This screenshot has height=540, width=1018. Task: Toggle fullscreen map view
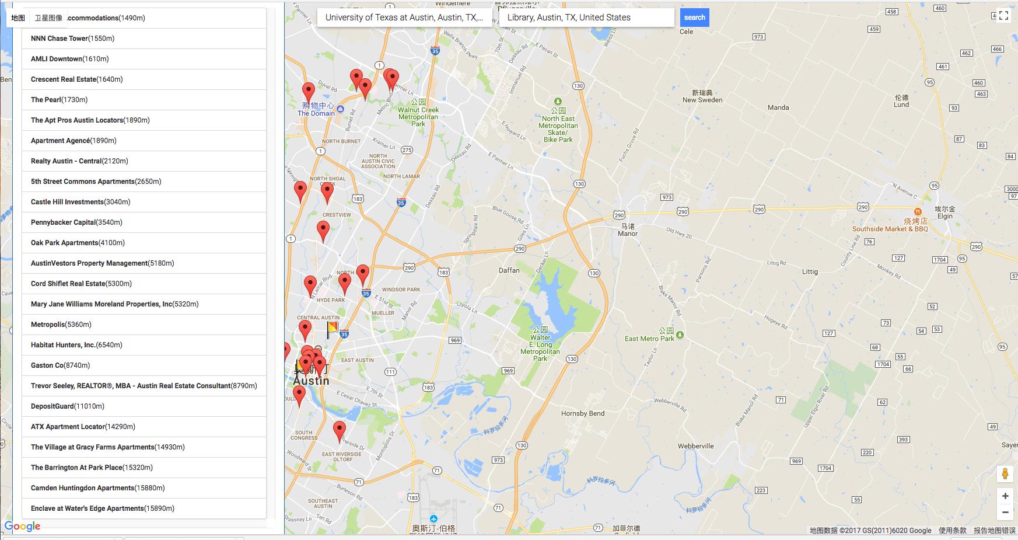[1003, 16]
